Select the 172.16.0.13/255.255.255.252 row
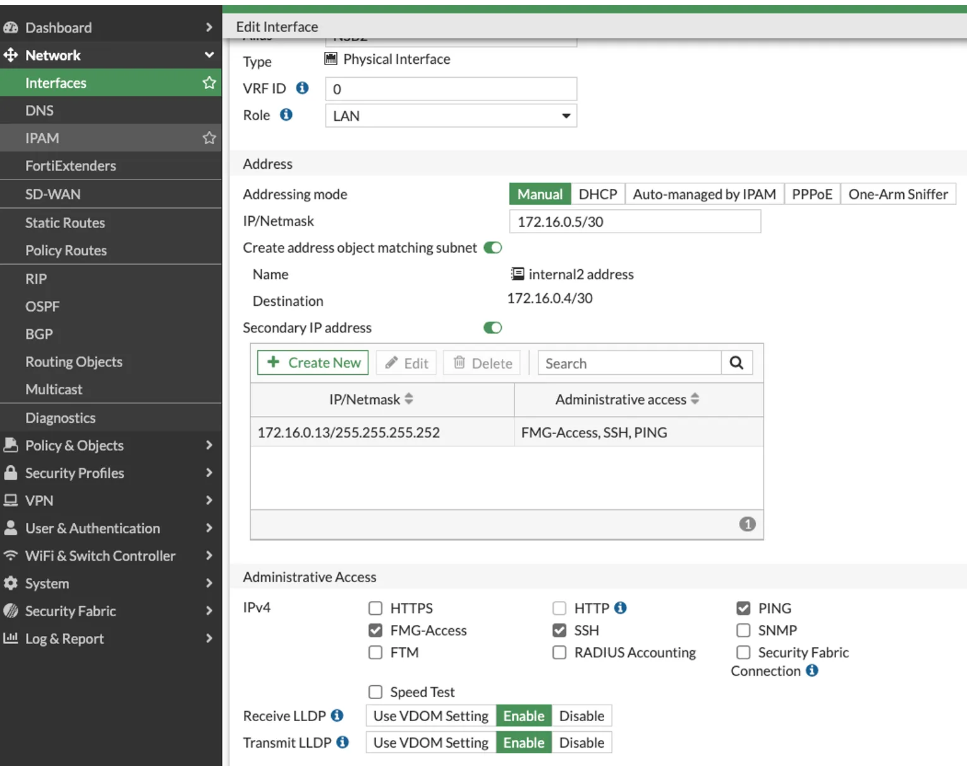Image resolution: width=967 pixels, height=766 pixels. pos(507,432)
